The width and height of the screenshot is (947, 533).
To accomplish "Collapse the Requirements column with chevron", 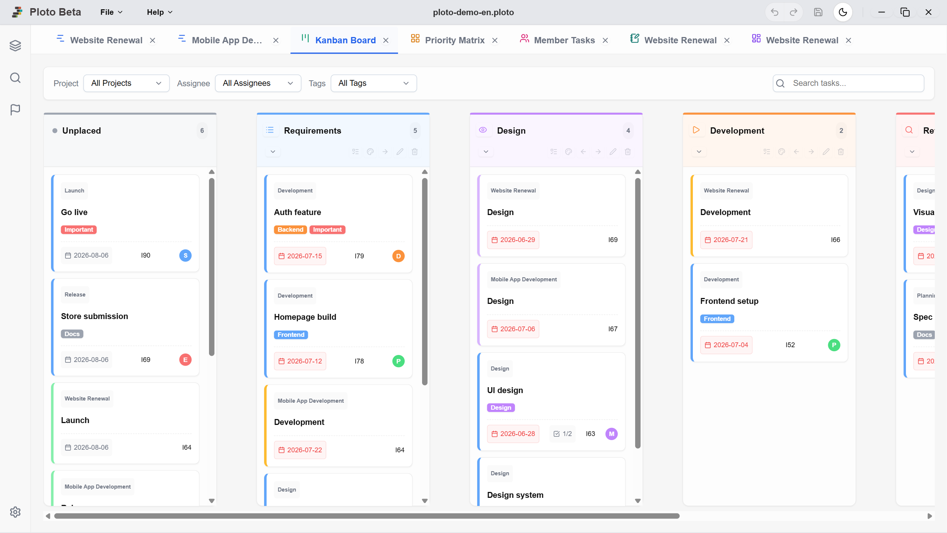I will click(273, 152).
